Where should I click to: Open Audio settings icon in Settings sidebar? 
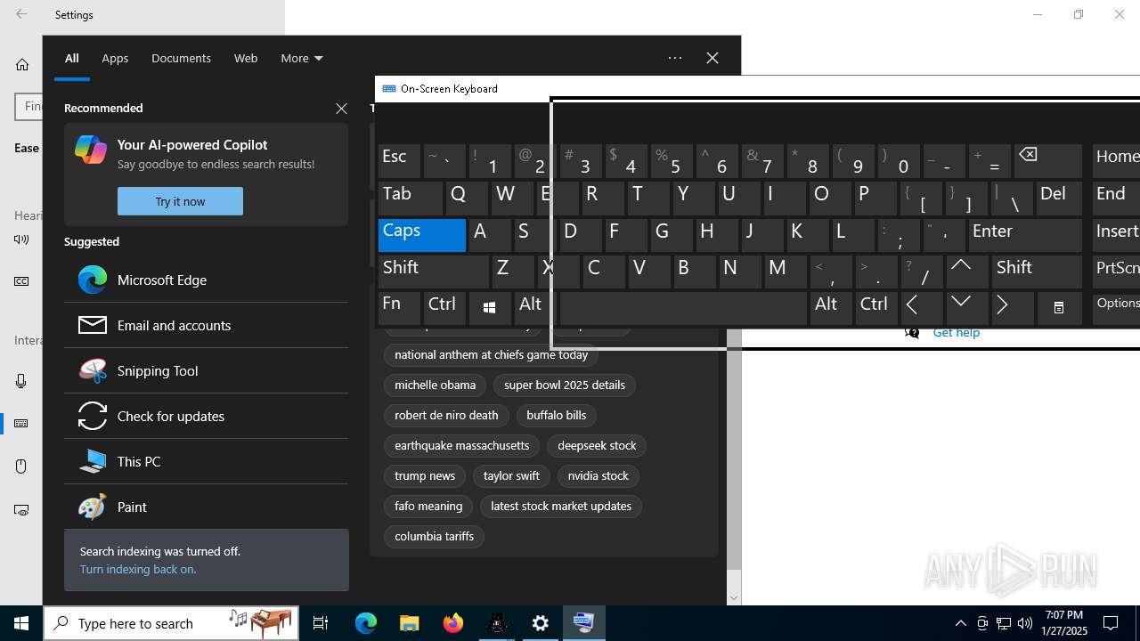pos(21,239)
